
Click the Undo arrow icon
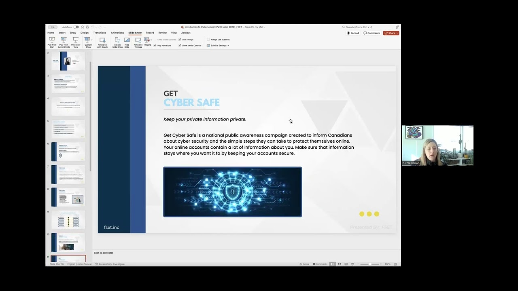click(92, 27)
